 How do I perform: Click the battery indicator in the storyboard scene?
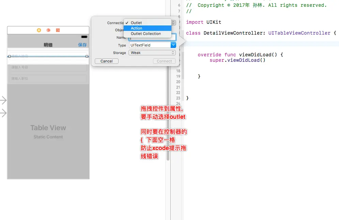tap(84, 37)
